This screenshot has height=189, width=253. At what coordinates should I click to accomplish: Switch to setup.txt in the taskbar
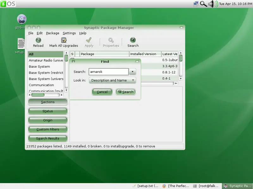[x=145, y=186]
